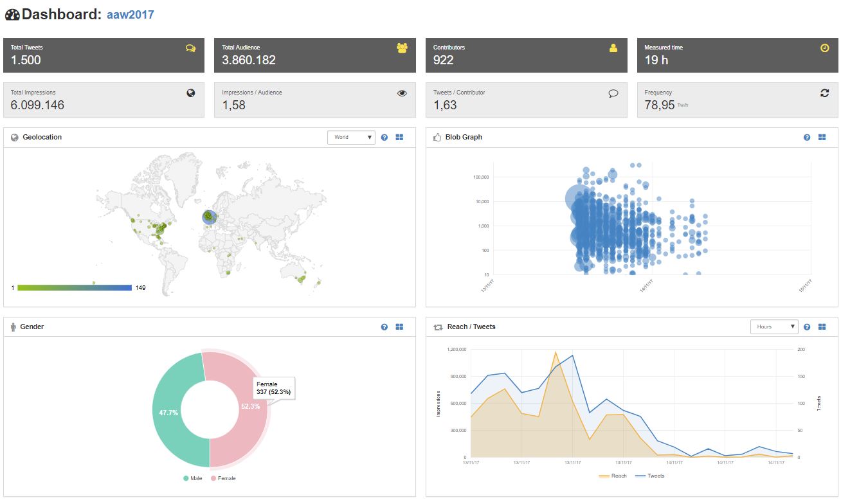Open the Hours interval dropdown

coord(774,327)
